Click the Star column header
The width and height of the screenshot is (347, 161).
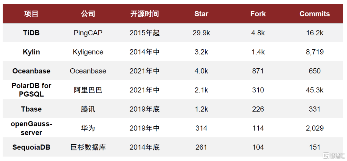click(201, 14)
